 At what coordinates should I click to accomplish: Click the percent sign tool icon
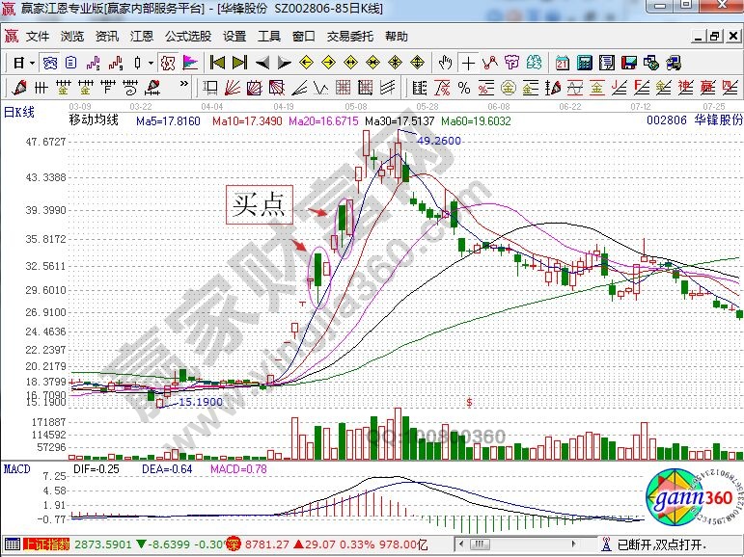pyautogui.click(x=464, y=88)
